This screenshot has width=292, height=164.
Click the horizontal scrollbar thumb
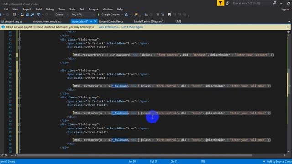coord(135,155)
